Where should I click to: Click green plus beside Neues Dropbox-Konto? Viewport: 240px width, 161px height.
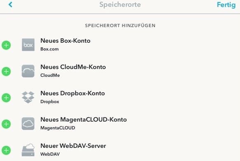tap(6, 98)
